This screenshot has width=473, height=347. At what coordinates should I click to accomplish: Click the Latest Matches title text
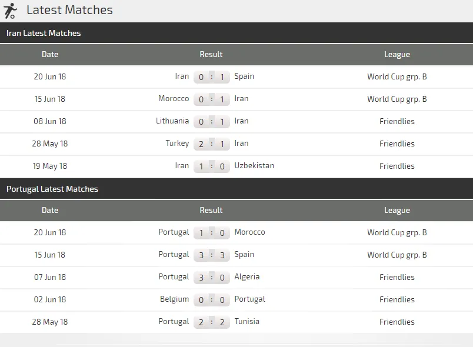pyautogui.click(x=69, y=10)
